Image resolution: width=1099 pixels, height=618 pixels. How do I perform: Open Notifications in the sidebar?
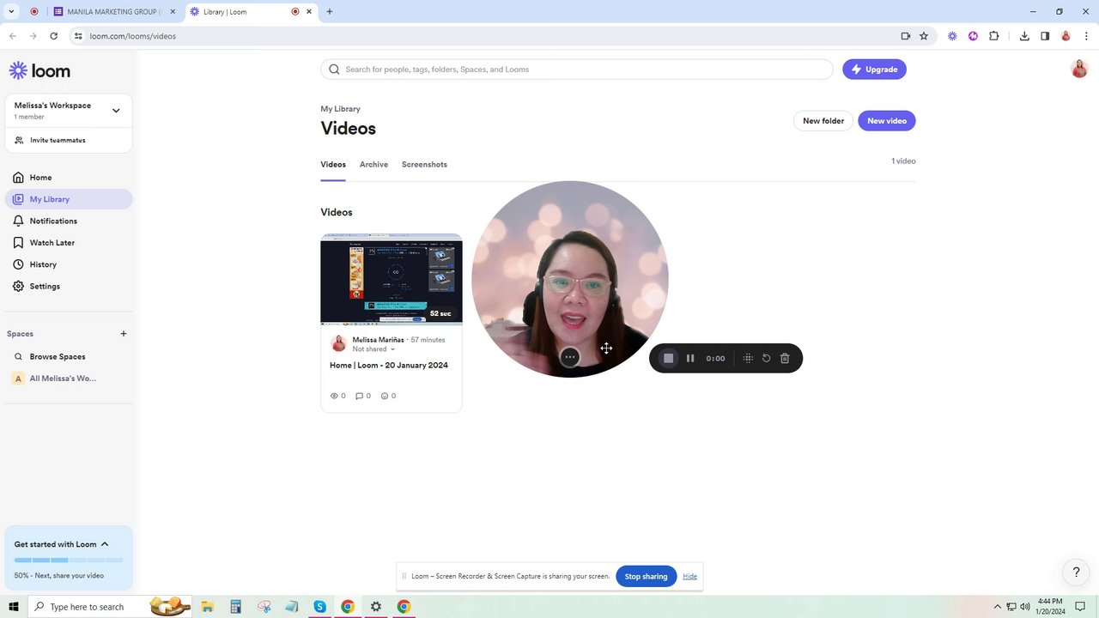pos(69,221)
